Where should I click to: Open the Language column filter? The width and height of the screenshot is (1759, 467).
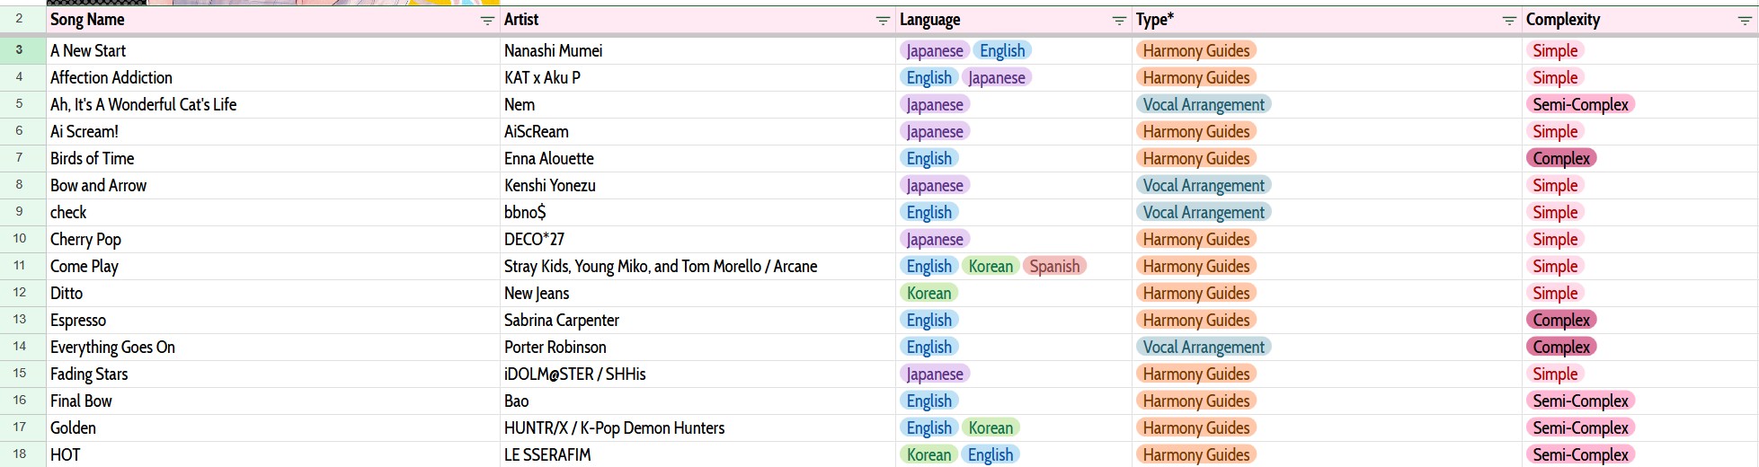click(x=1119, y=20)
